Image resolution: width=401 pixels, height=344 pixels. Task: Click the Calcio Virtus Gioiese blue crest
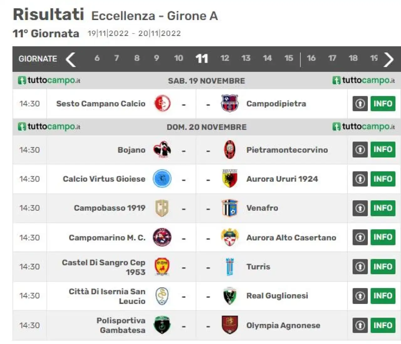click(x=162, y=179)
